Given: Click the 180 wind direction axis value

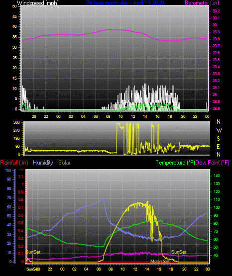Looking at the screenshot, I should [x=16, y=139].
